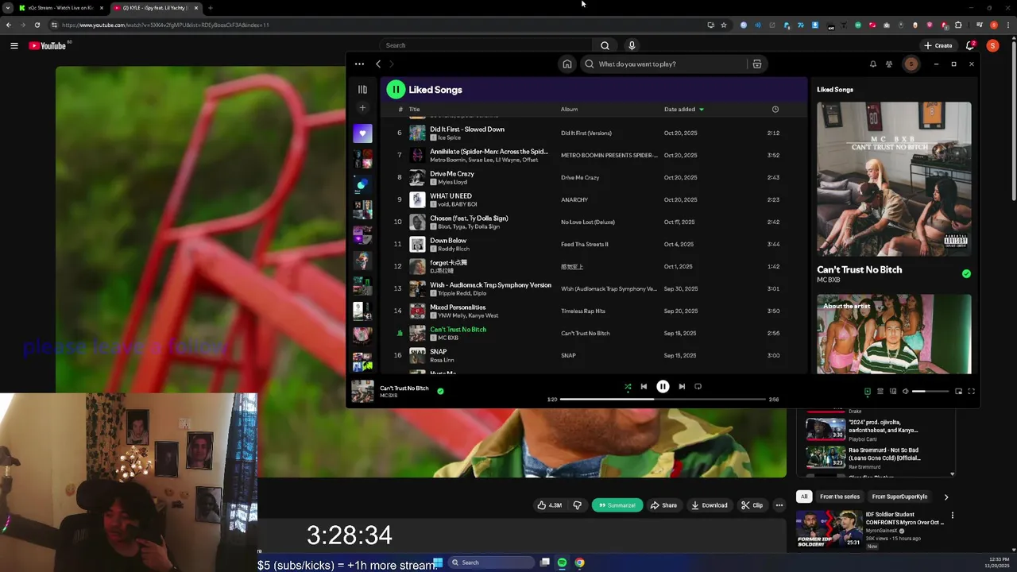Open Connect to a device icon in Spotify
Image resolution: width=1017 pixels, height=572 pixels.
(893, 392)
